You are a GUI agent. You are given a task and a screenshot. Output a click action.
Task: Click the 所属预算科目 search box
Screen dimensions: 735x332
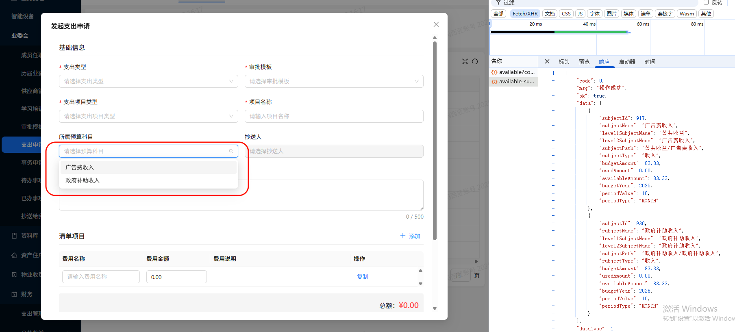coord(148,151)
